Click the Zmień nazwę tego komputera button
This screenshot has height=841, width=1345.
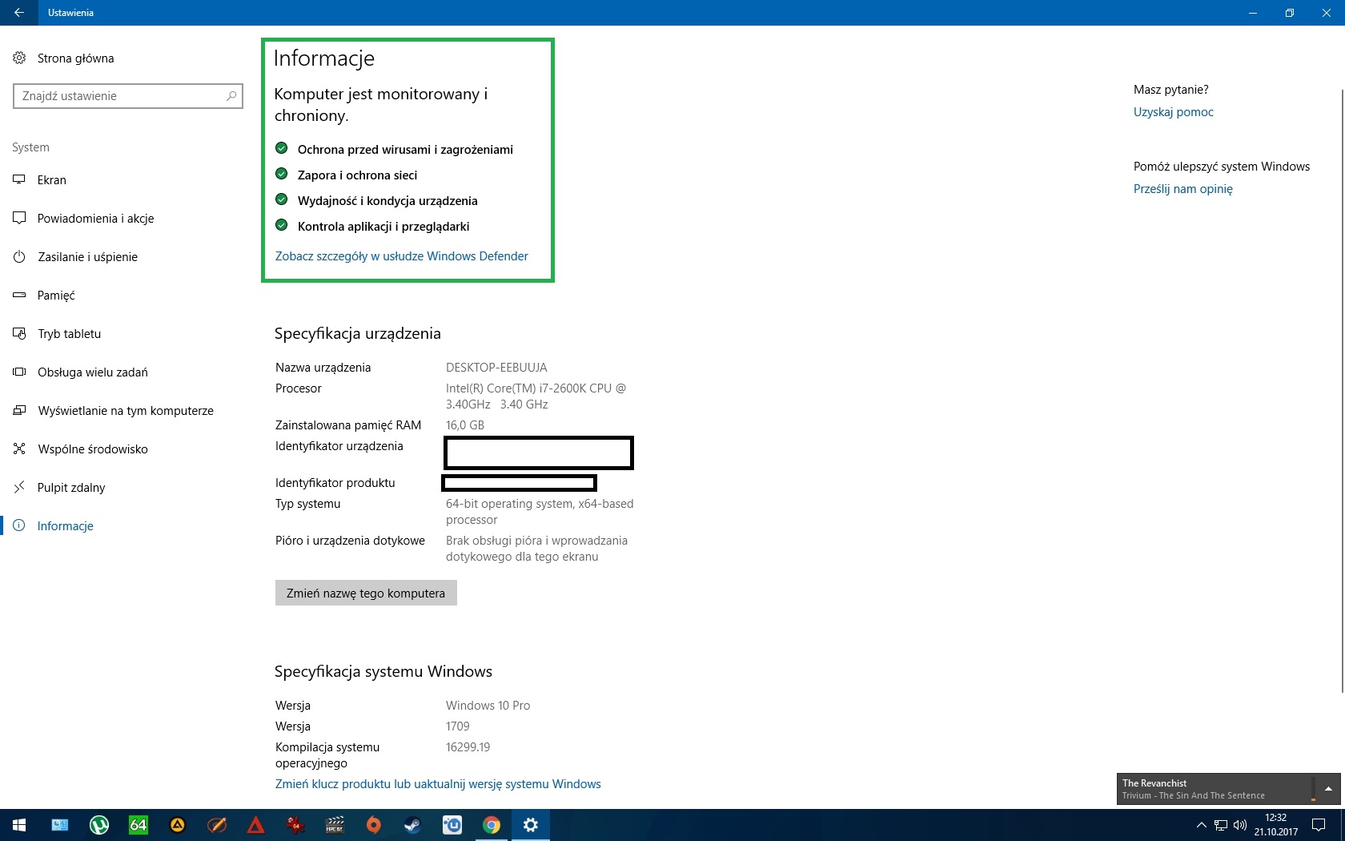[366, 594]
